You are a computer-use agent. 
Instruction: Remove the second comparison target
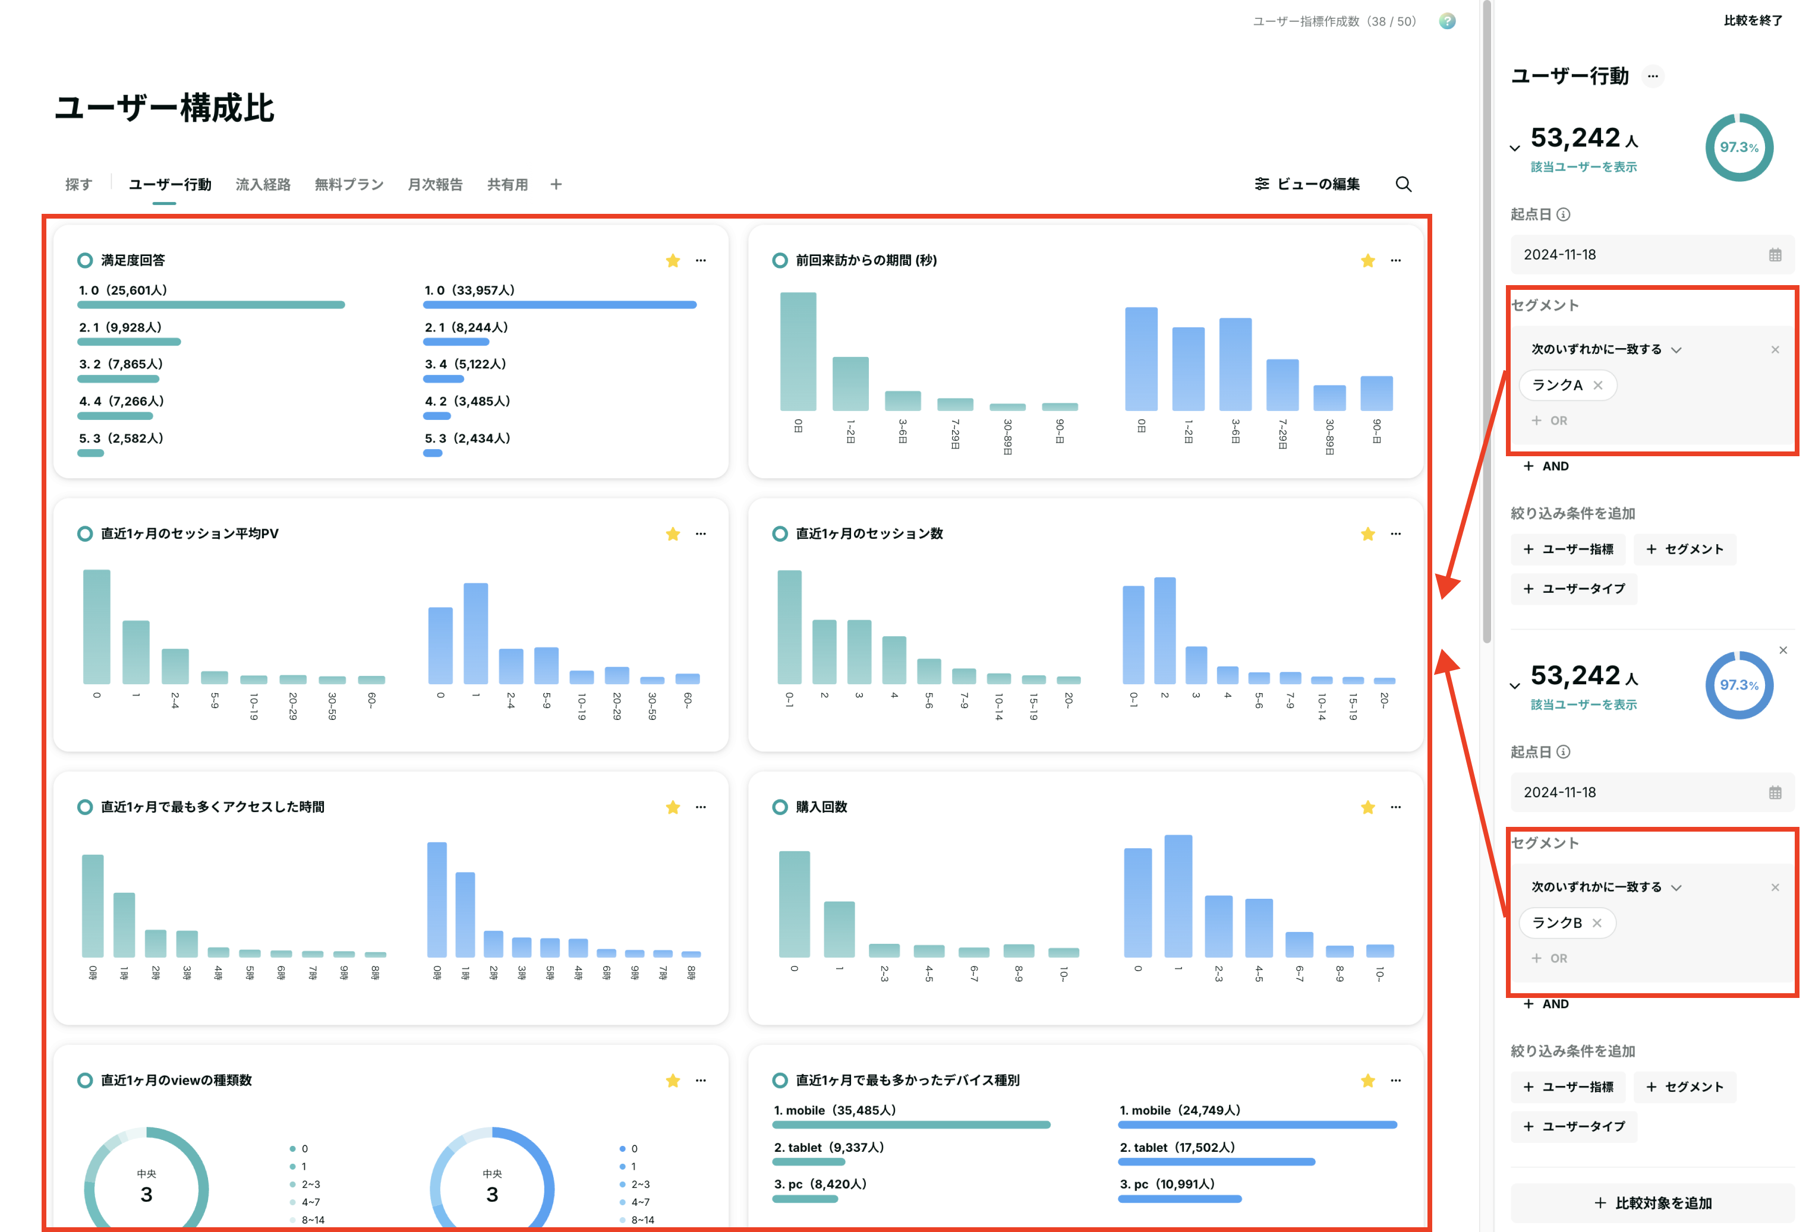point(1782,650)
